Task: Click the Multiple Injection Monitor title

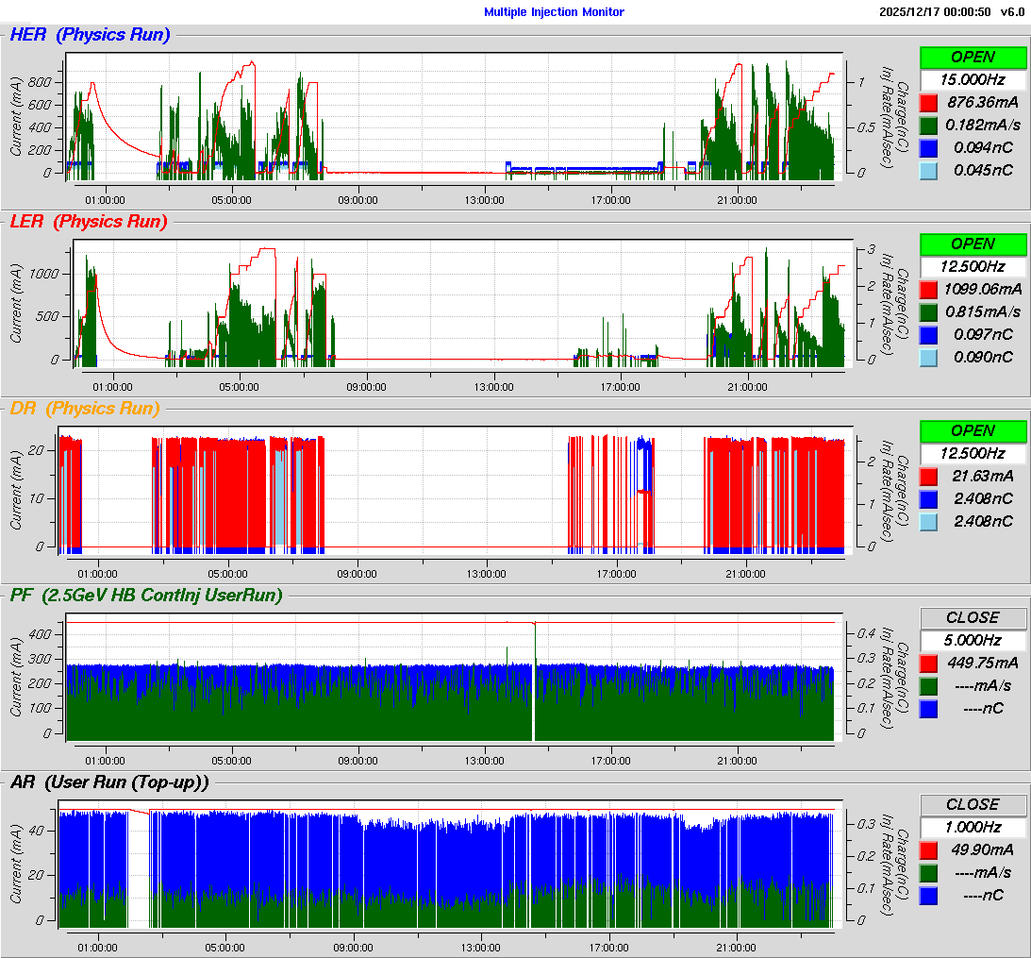Action: coord(554,12)
